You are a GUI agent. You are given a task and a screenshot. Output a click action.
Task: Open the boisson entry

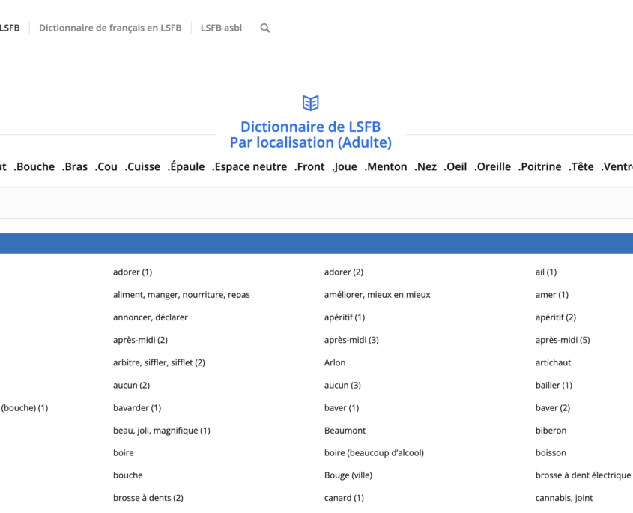pyautogui.click(x=551, y=453)
